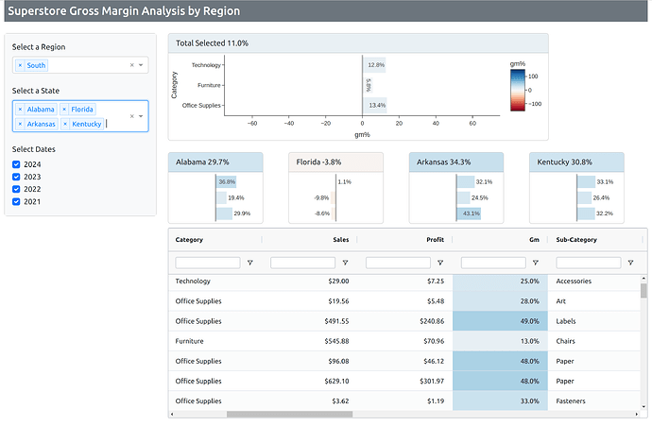The height and width of the screenshot is (426, 652).
Task: Sort table by Sales column header
Action: click(x=341, y=240)
